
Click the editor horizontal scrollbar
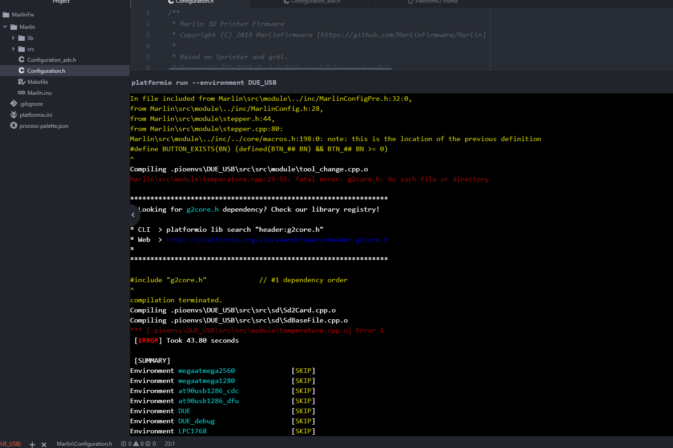[x=280, y=68]
